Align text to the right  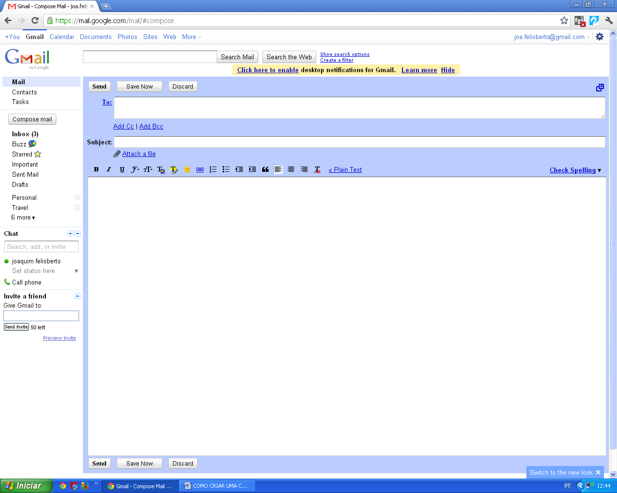[x=304, y=169]
